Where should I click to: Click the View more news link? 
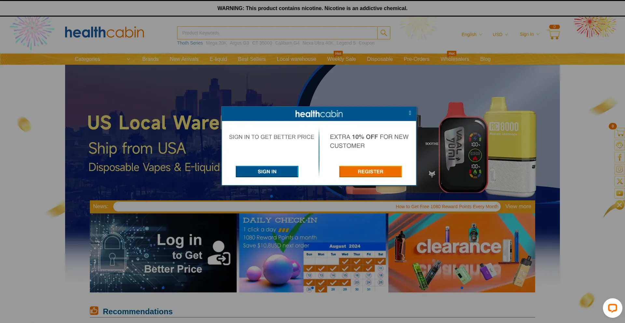pos(518,206)
